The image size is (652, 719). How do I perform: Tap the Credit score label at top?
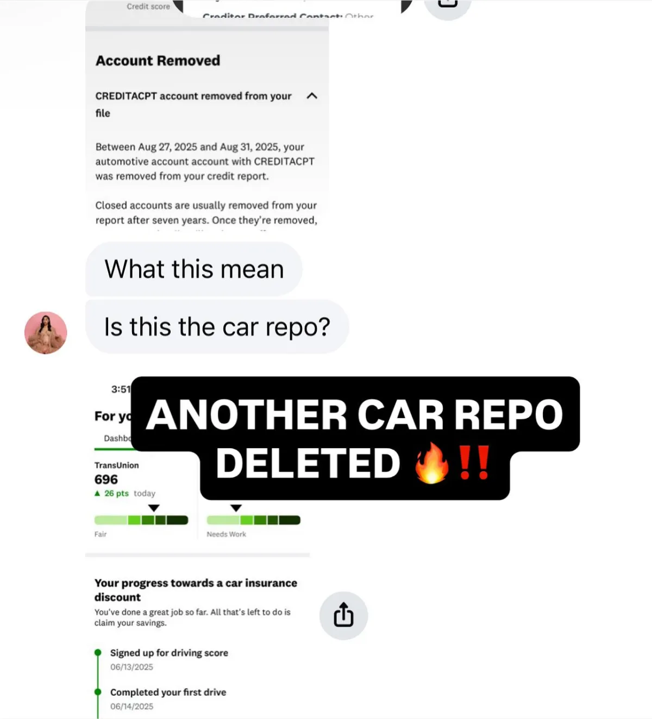(x=148, y=7)
